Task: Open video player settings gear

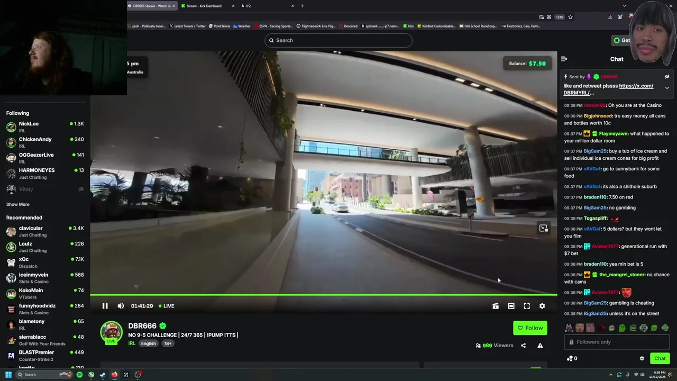Action: tap(542, 306)
